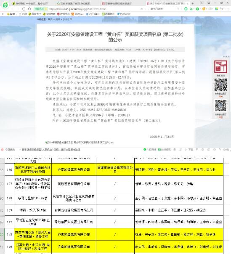Image resolution: width=231 pixels, height=254 pixels.
Task: Select spreadsheet cell with number 148
Action: click(x=9, y=234)
